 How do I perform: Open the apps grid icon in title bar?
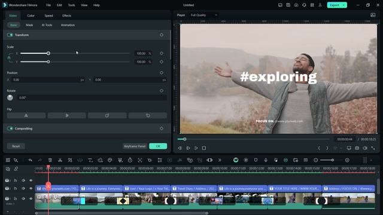[x=312, y=5]
